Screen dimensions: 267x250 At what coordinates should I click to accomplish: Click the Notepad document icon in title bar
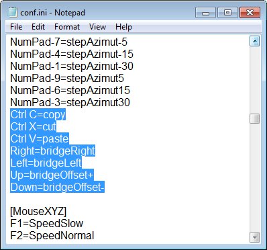pos(12,12)
